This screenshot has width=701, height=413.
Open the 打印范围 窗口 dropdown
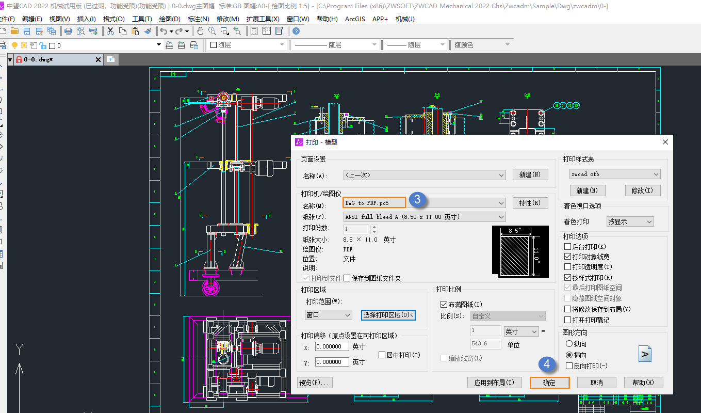[x=328, y=315]
